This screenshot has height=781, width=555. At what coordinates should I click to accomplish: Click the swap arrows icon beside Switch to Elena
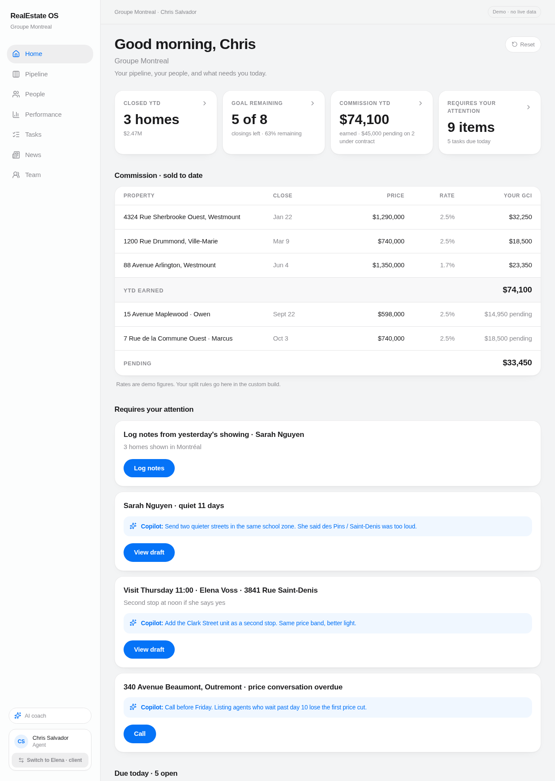point(21,760)
